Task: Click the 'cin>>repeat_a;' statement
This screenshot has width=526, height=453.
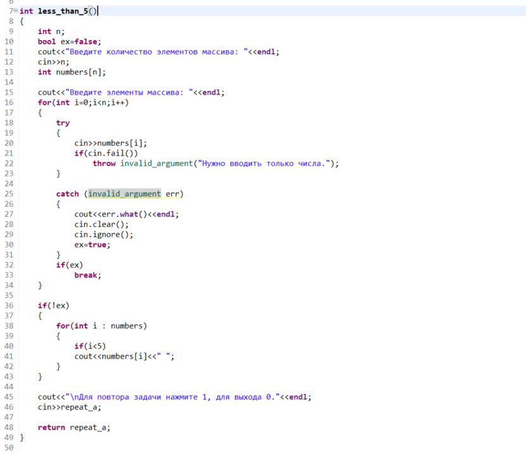Action: (x=69, y=407)
